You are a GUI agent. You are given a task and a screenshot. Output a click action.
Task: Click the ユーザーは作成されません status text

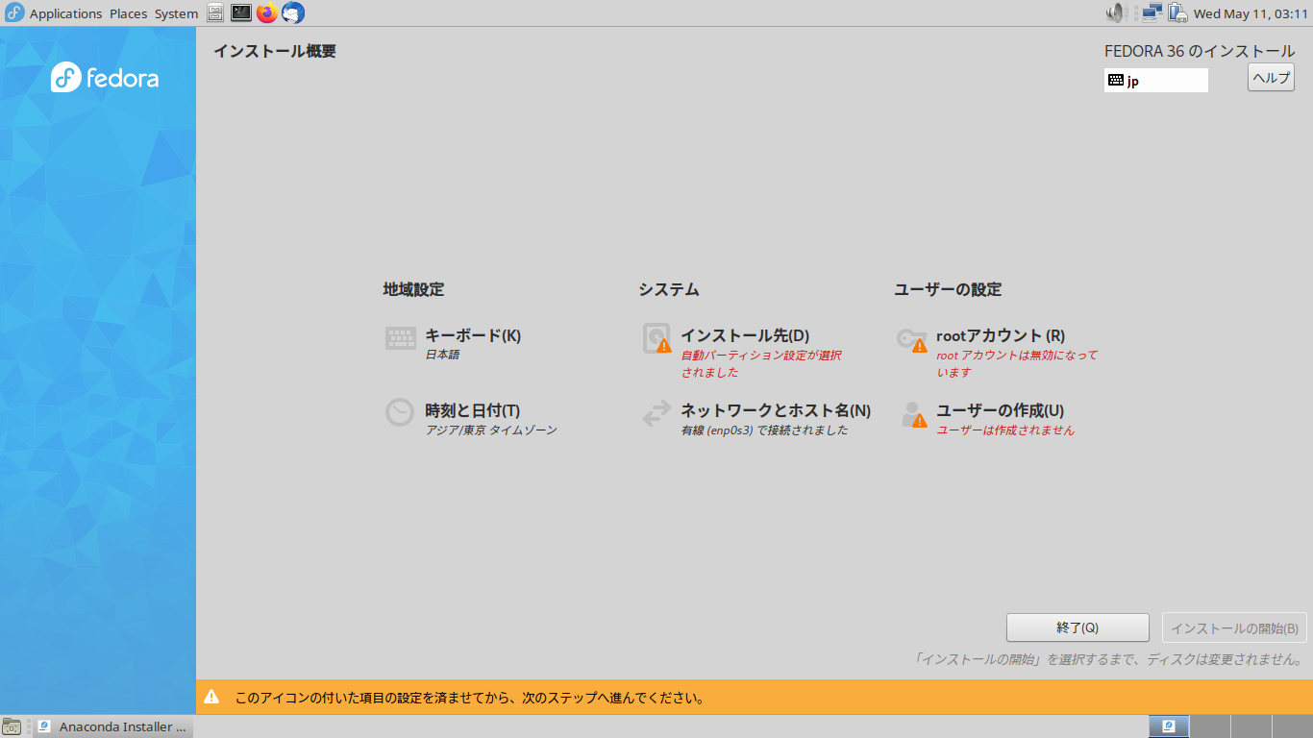point(1005,430)
